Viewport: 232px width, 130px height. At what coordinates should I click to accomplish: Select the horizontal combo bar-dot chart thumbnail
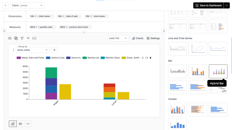tap(218, 110)
